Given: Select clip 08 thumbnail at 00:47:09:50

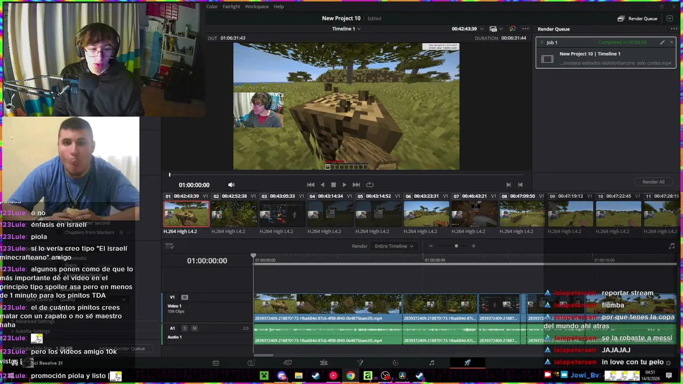Looking at the screenshot, I should pos(522,214).
